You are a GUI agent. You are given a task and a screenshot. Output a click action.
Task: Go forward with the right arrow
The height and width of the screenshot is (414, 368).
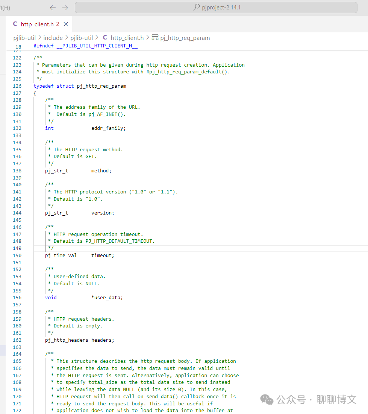(65, 8)
